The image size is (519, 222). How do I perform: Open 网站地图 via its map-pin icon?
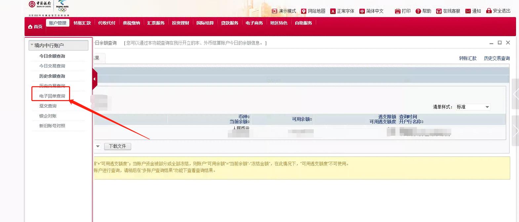(x=303, y=11)
